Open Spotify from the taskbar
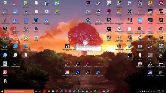 (95, 91)
